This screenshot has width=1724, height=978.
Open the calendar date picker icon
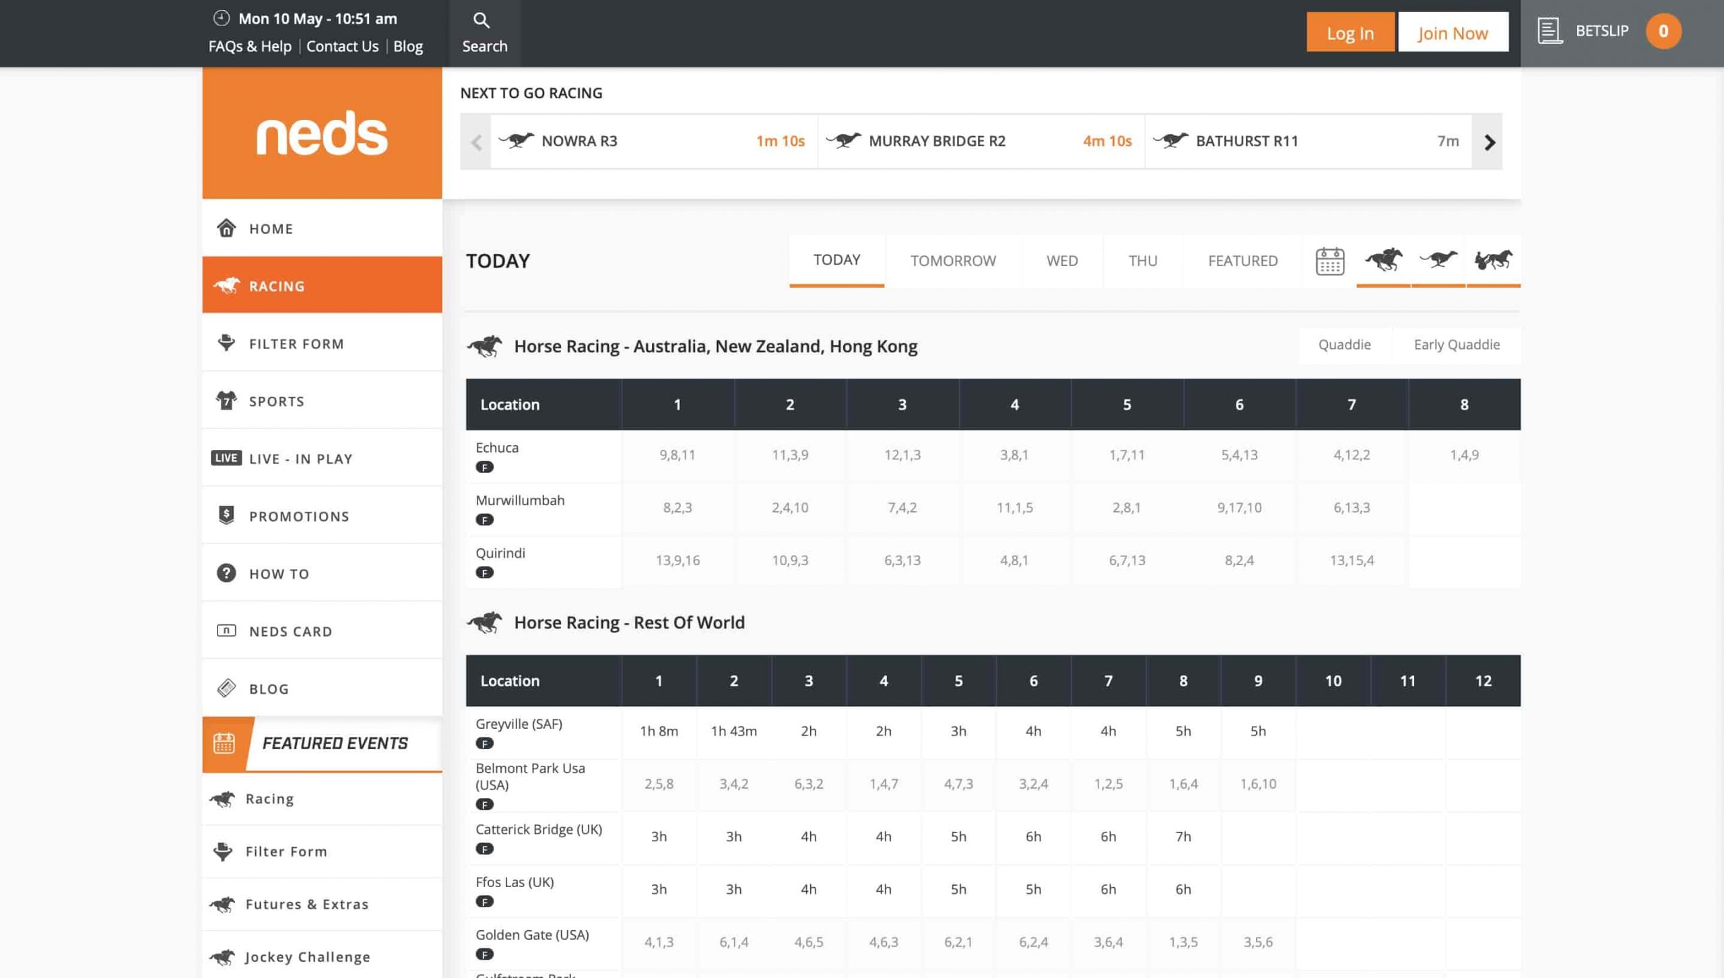1330,261
